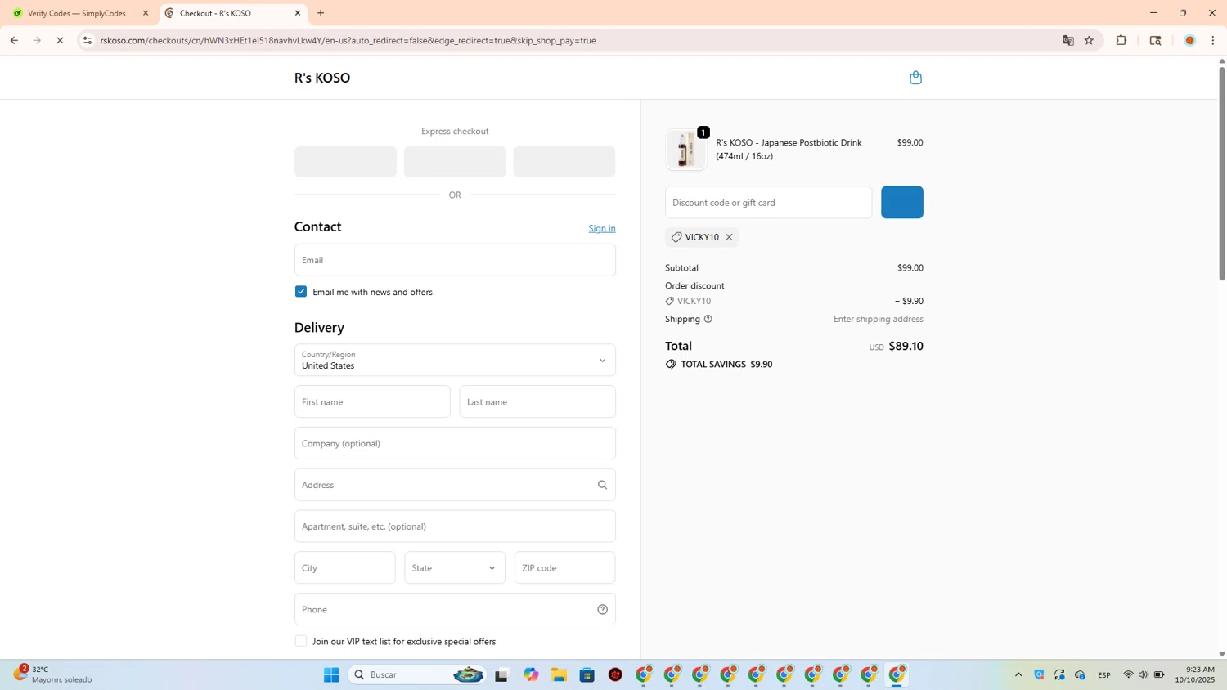Open the Wi-Fi network tray icon

1129,674
